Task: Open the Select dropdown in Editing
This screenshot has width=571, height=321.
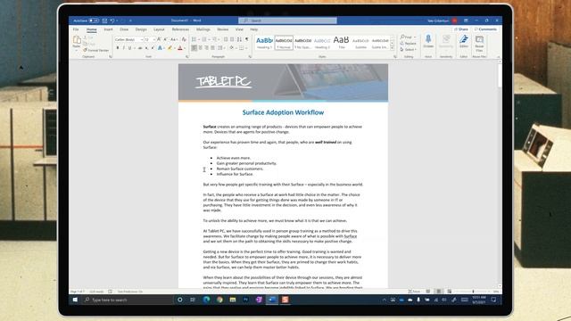Action: point(408,50)
